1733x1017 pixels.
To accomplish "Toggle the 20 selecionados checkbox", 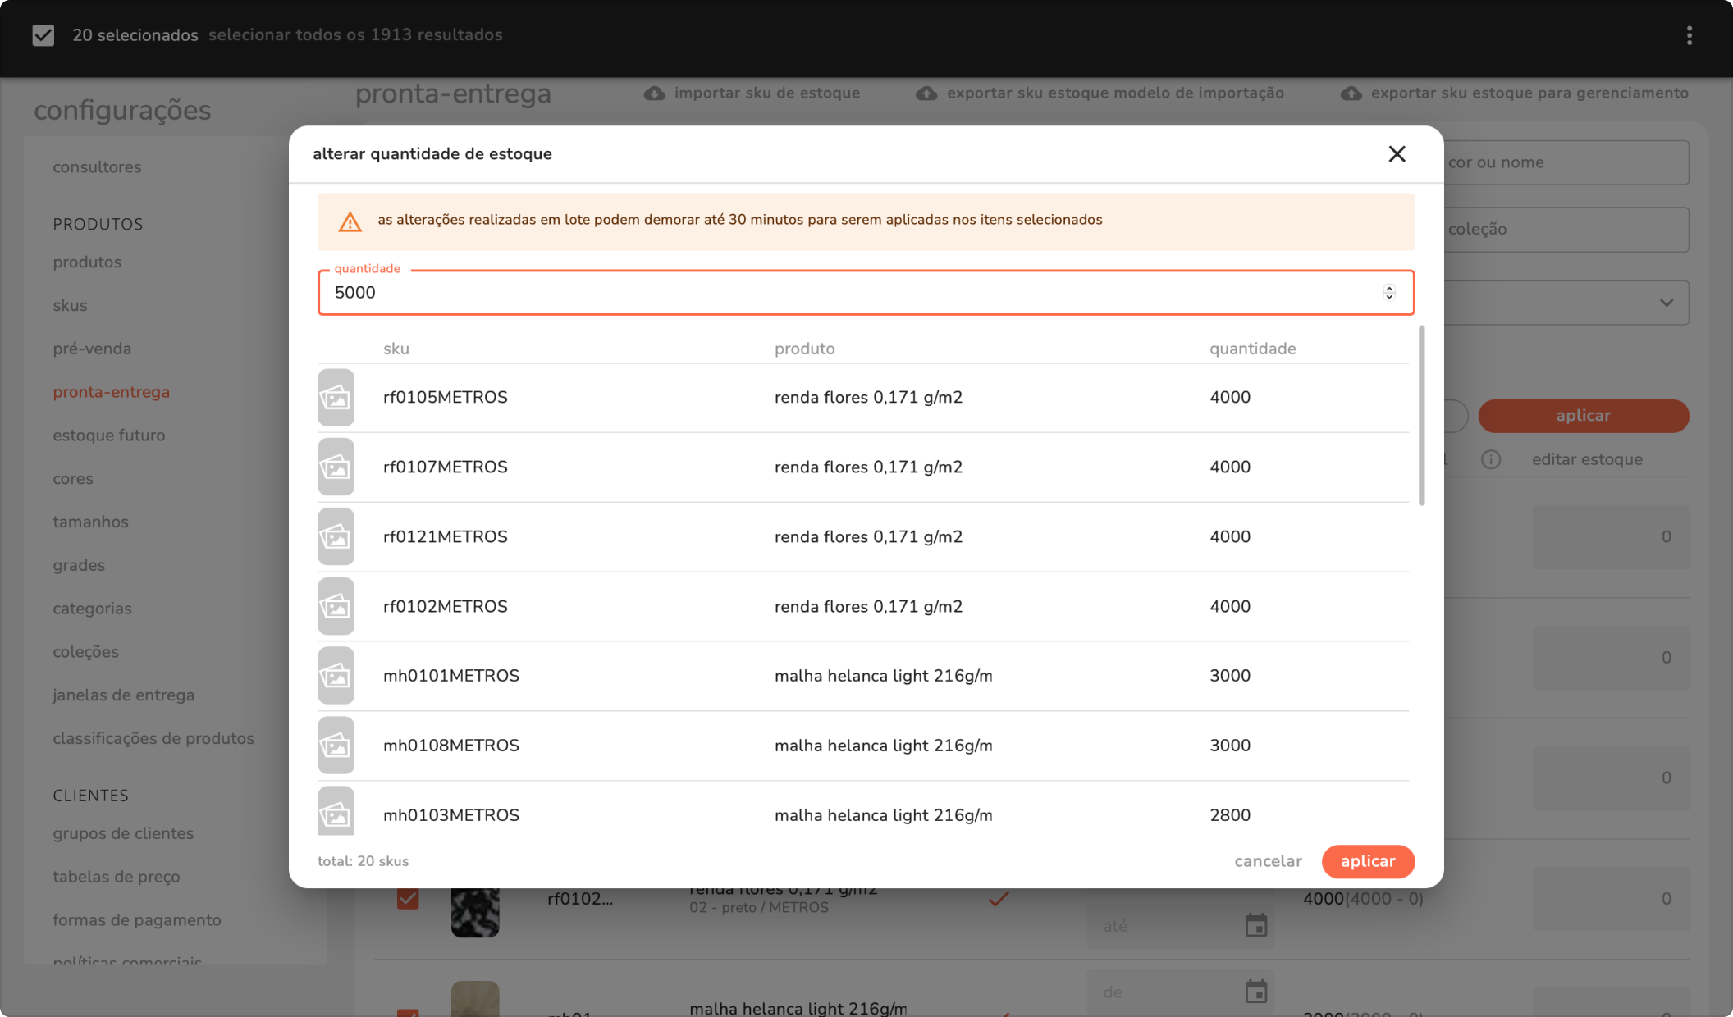I will 43,35.
